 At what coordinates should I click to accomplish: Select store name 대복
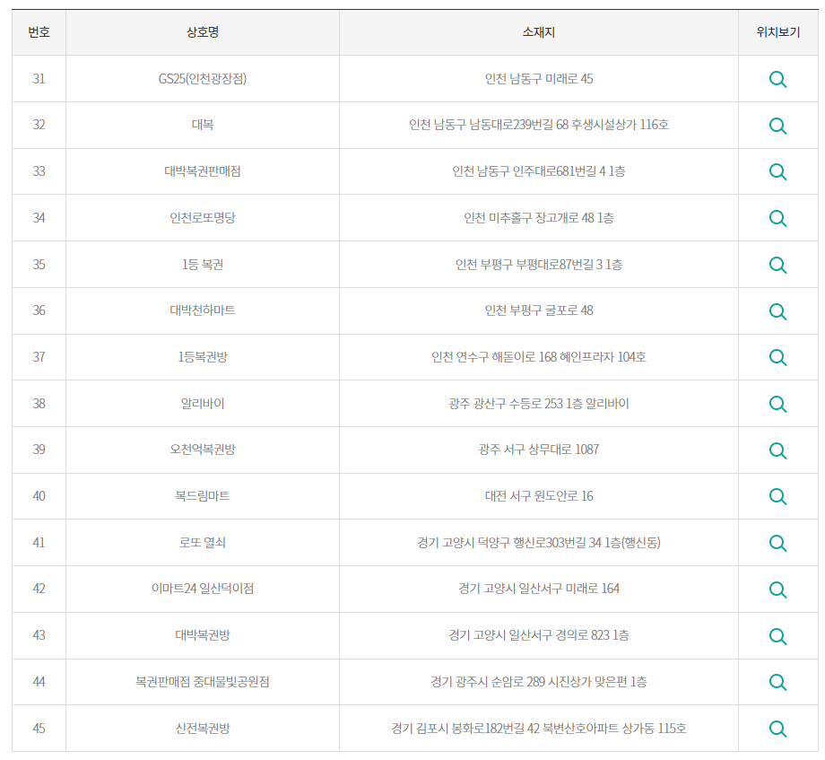[x=203, y=125]
